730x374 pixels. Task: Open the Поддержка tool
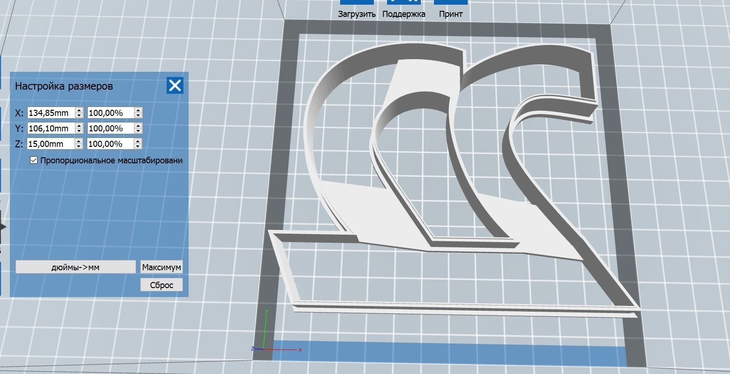coord(404,9)
